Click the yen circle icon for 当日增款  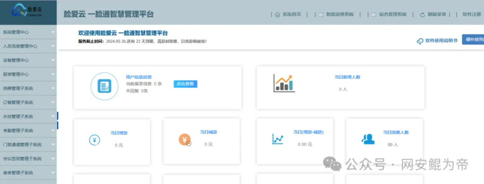pos(95,140)
